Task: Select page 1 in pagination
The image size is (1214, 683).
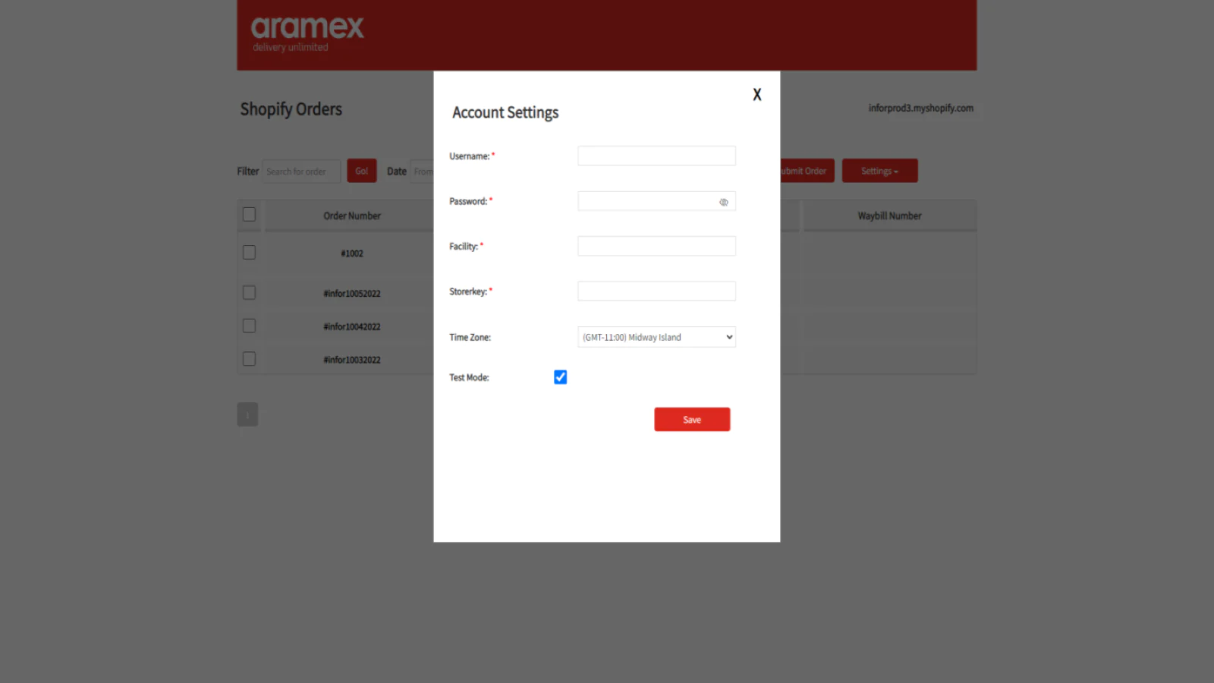Action: pyautogui.click(x=247, y=414)
